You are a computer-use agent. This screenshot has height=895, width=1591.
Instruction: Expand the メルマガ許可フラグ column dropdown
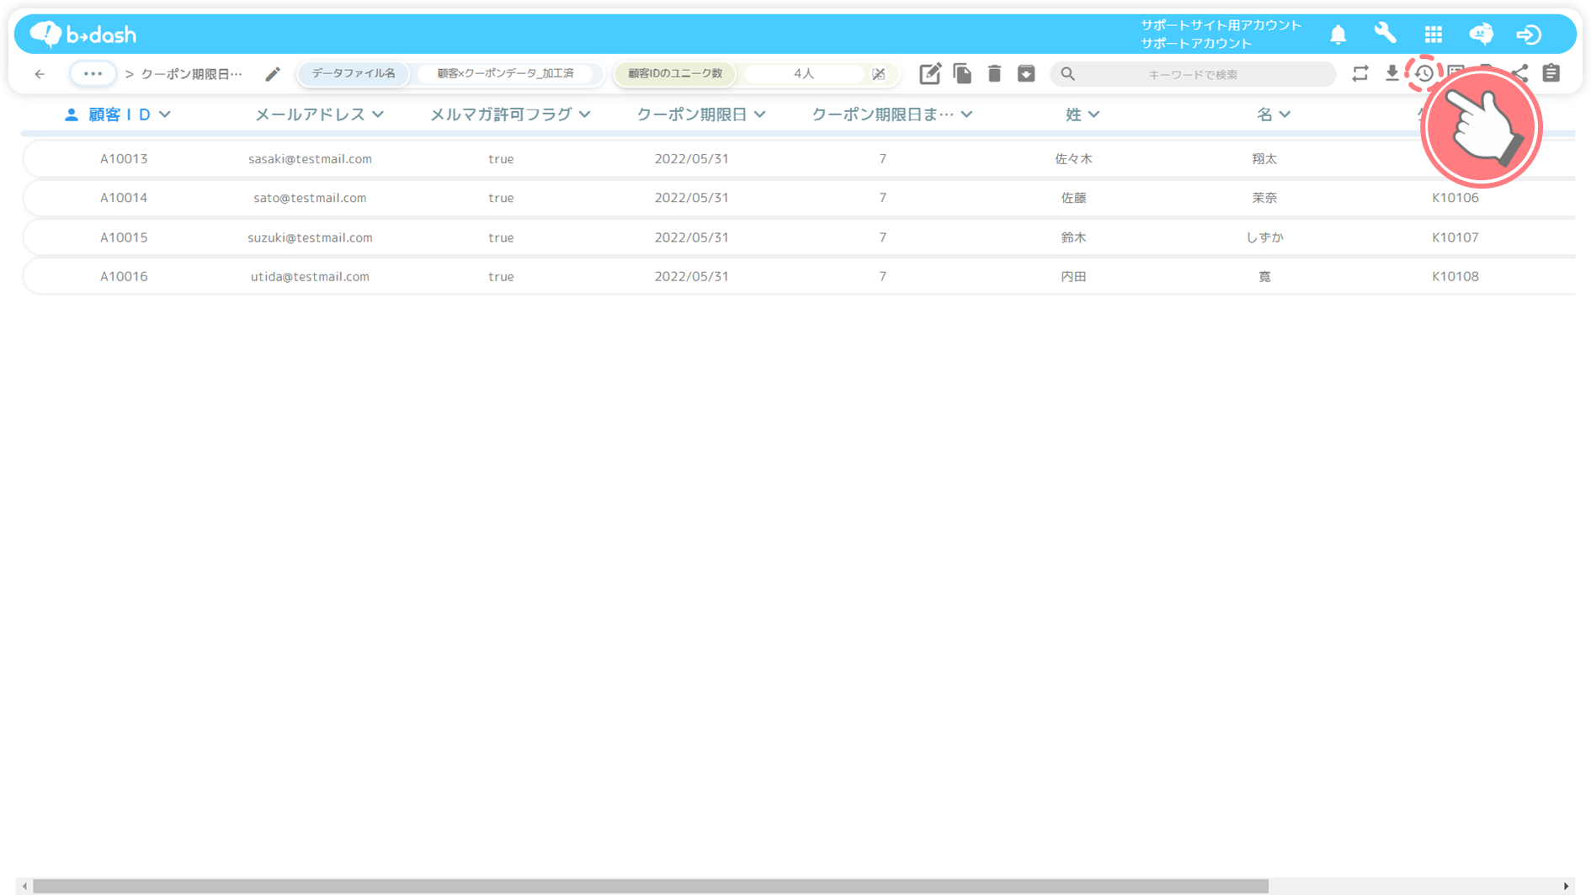click(584, 115)
